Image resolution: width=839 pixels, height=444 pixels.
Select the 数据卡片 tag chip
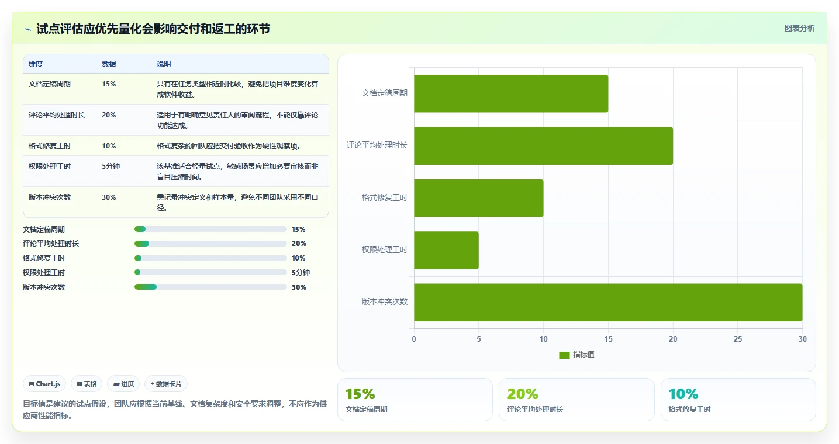pos(166,384)
